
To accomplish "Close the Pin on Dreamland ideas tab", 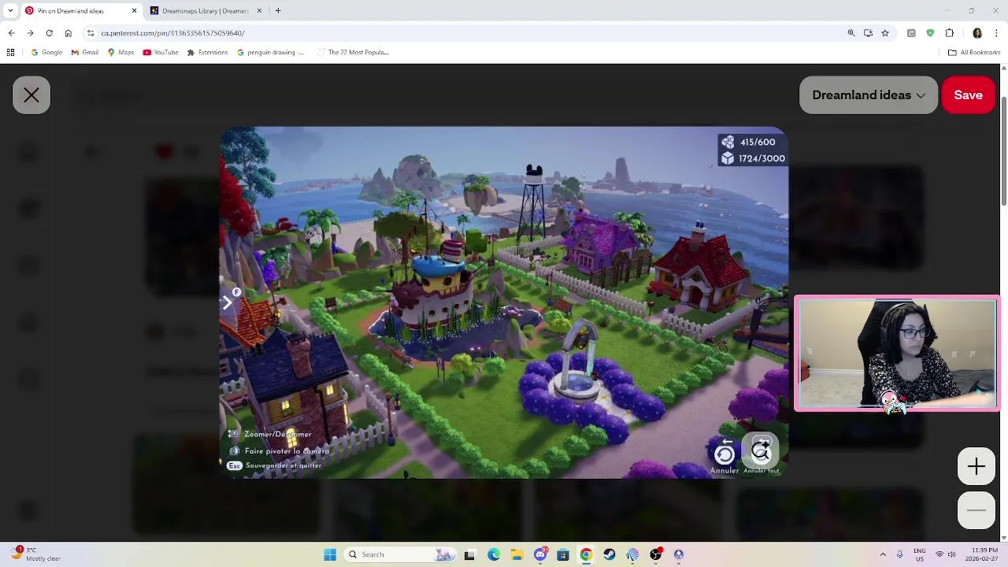I will [x=134, y=11].
